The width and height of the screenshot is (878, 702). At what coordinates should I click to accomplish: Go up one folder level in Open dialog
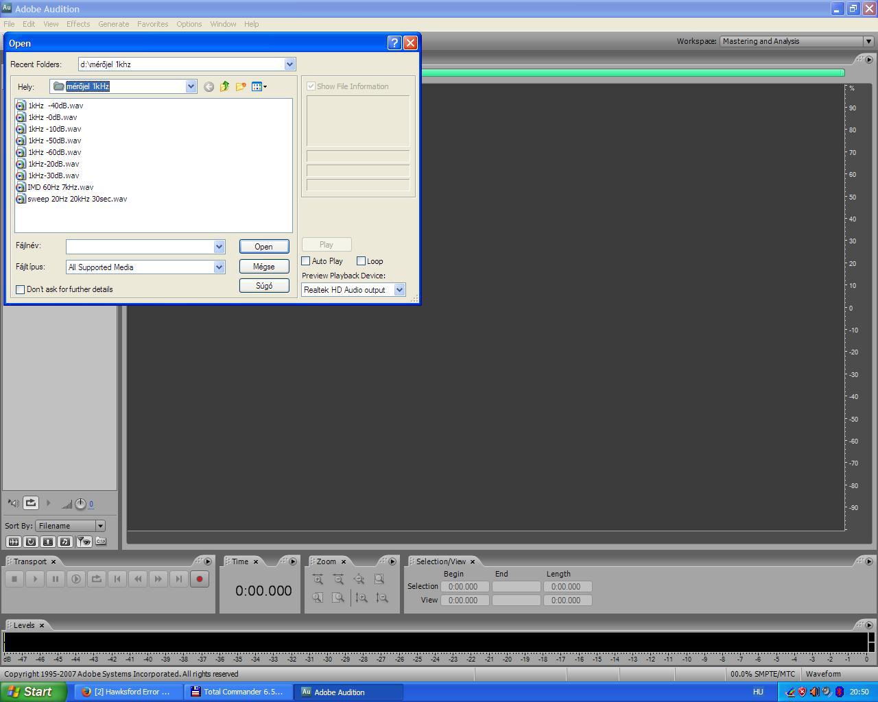point(224,86)
